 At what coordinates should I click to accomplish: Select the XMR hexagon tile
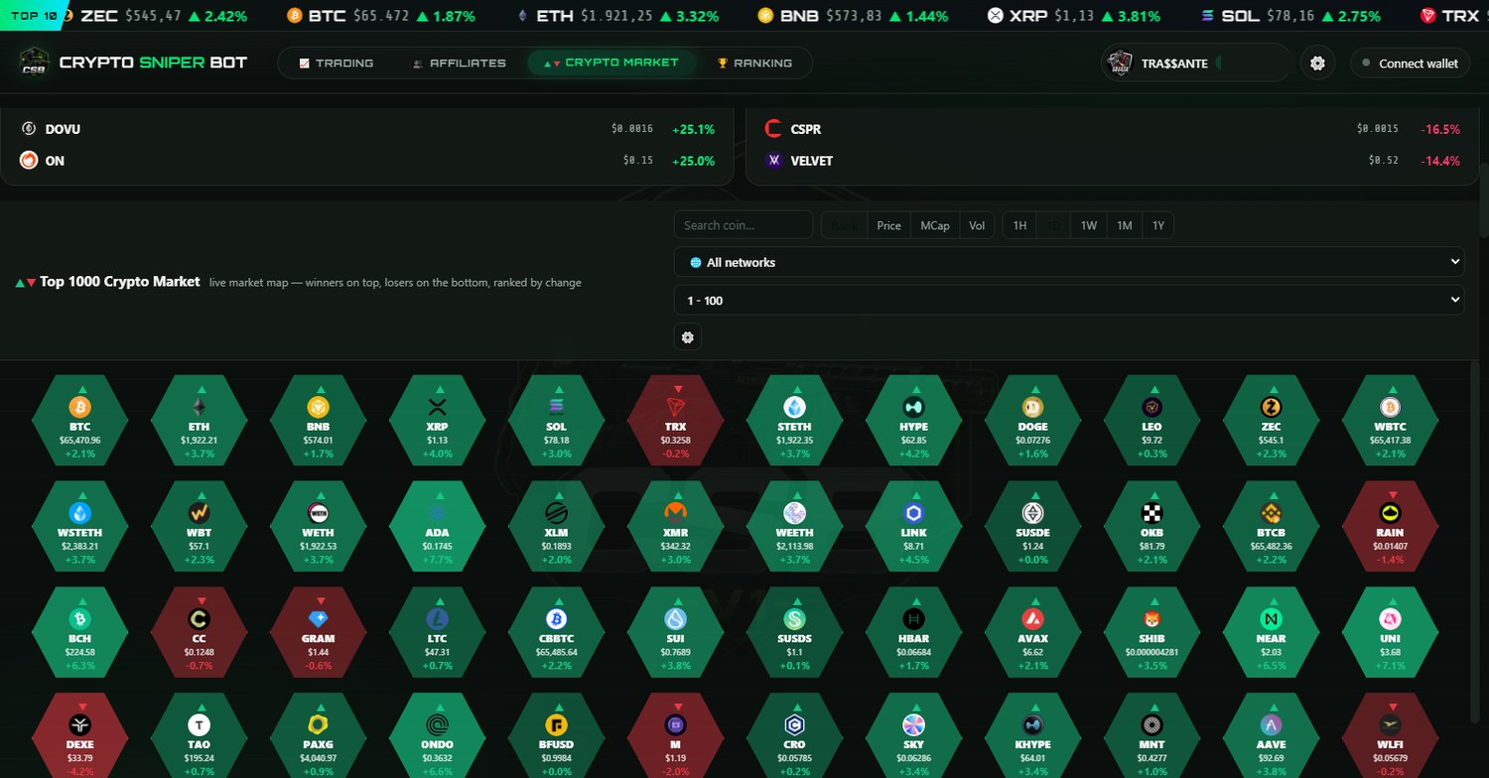[675, 527]
